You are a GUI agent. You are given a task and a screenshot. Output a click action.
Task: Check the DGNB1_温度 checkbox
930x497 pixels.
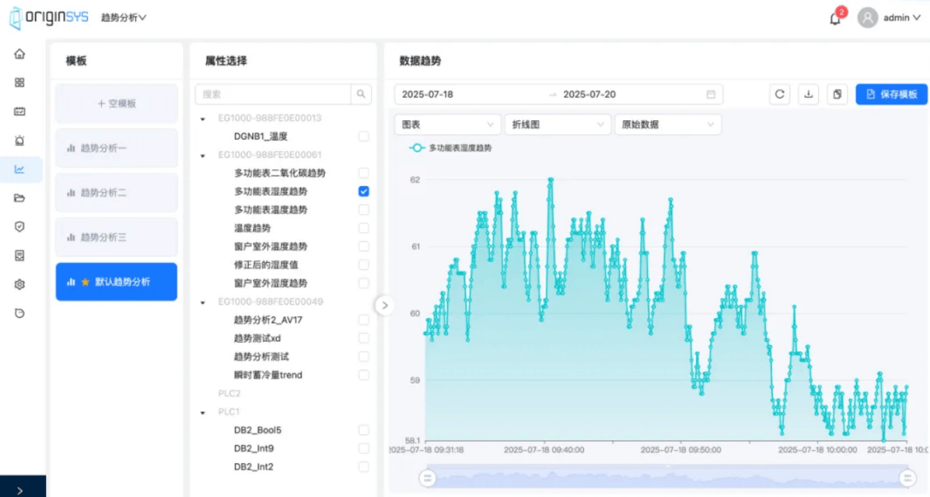363,136
